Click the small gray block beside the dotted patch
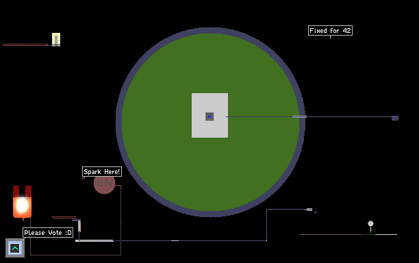Screen dimensions: 419x263 point(309,210)
